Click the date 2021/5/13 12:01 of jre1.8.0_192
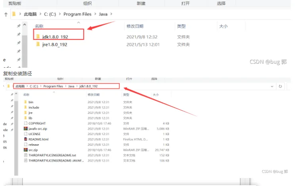The image size is (295, 186). [143, 45]
